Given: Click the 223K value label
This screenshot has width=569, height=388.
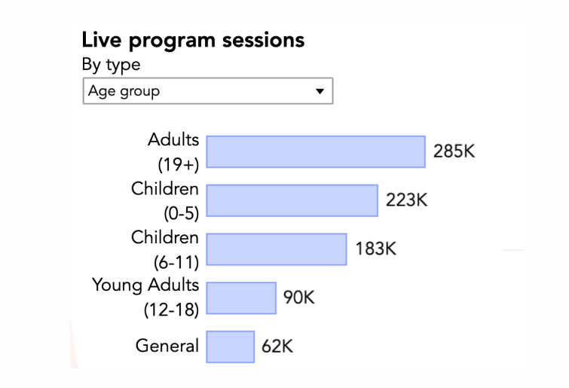Looking at the screenshot, I should [x=407, y=200].
